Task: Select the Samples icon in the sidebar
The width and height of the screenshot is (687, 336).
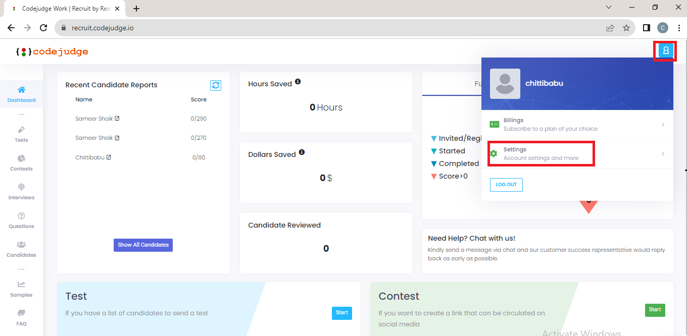Action: pyautogui.click(x=21, y=288)
